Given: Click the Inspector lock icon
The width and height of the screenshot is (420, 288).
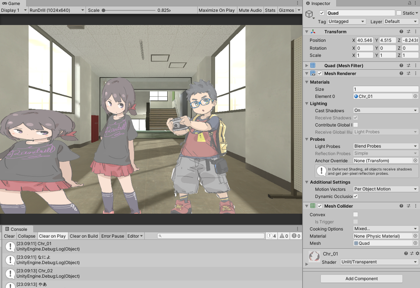Looking at the screenshot, I should pyautogui.click(x=410, y=3).
